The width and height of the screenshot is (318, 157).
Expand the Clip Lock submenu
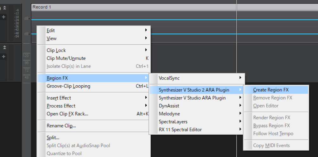point(94,50)
